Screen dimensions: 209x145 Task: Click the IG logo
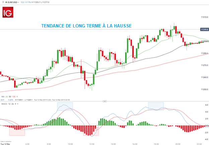(8, 12)
